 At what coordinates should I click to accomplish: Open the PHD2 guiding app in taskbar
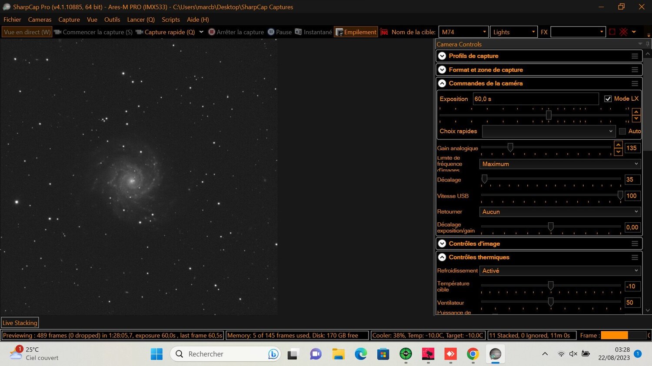[406, 354]
